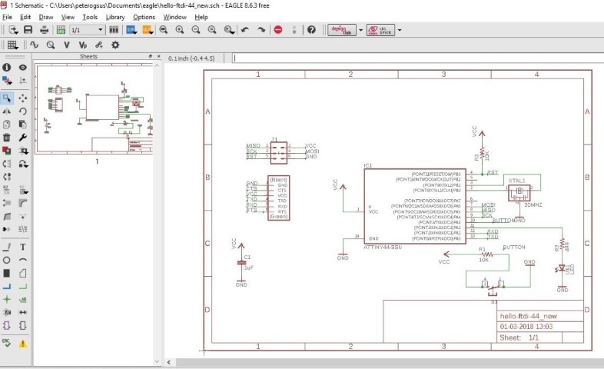
Task: Select the Text tool
Action: pyautogui.click(x=23, y=247)
